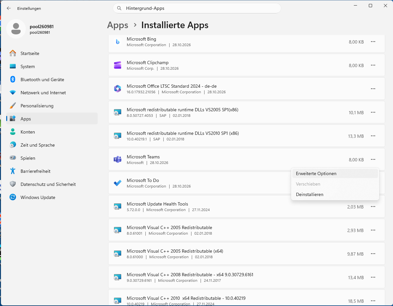The height and width of the screenshot is (306, 393).
Task: Click the System monitor icon
Action: pyautogui.click(x=13, y=66)
